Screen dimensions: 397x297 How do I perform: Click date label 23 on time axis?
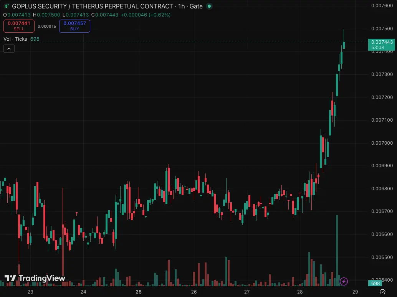tap(30, 292)
